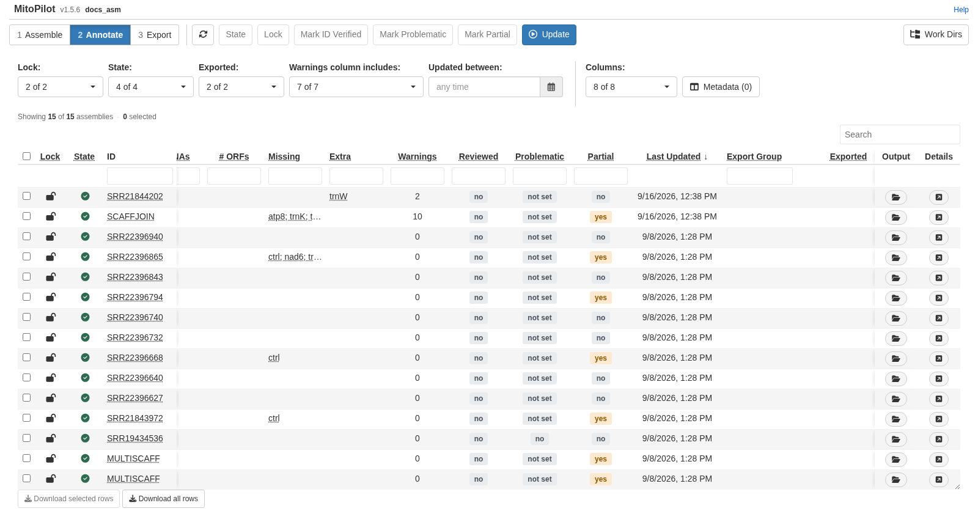The image size is (978, 522).
Task: Open details for SRR22396865
Action: pyautogui.click(x=938, y=257)
